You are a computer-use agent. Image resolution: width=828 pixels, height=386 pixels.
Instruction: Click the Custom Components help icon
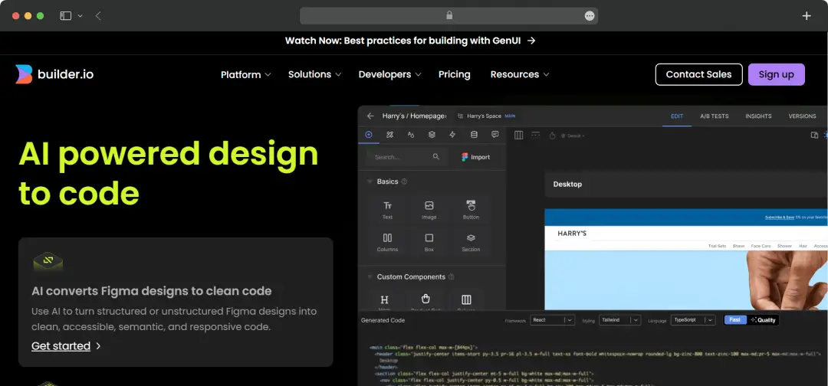(x=452, y=276)
